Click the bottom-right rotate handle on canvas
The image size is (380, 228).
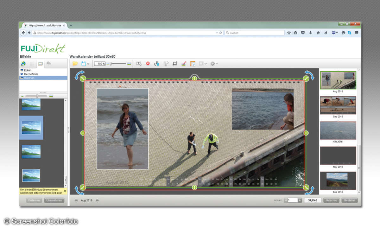click(x=309, y=190)
